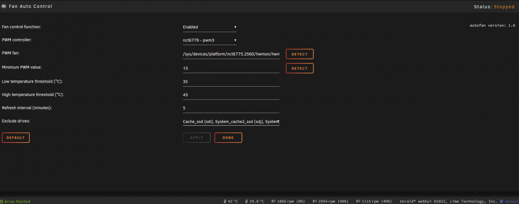Viewport: 519px width, 204px height.
Task: Click the 2954 rpm (49%) reading
Action: click(333, 201)
